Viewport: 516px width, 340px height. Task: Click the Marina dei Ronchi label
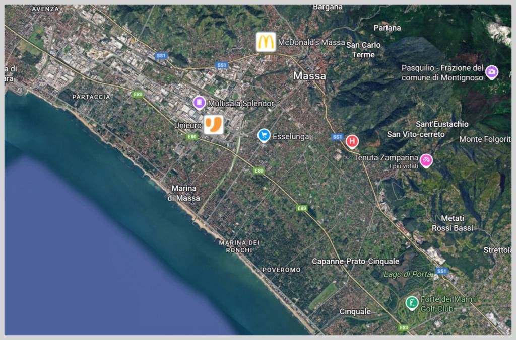click(239, 246)
